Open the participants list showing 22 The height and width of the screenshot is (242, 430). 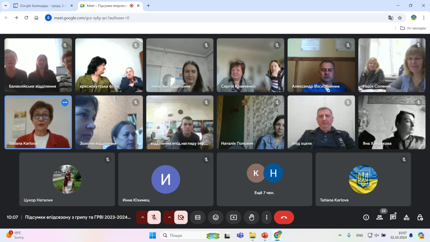point(379,217)
